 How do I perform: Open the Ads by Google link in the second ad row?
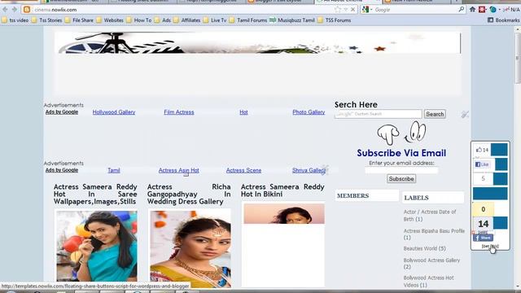62,170
